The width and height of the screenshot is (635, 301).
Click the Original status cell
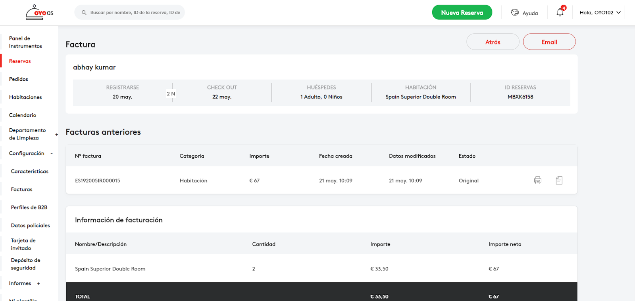(469, 181)
